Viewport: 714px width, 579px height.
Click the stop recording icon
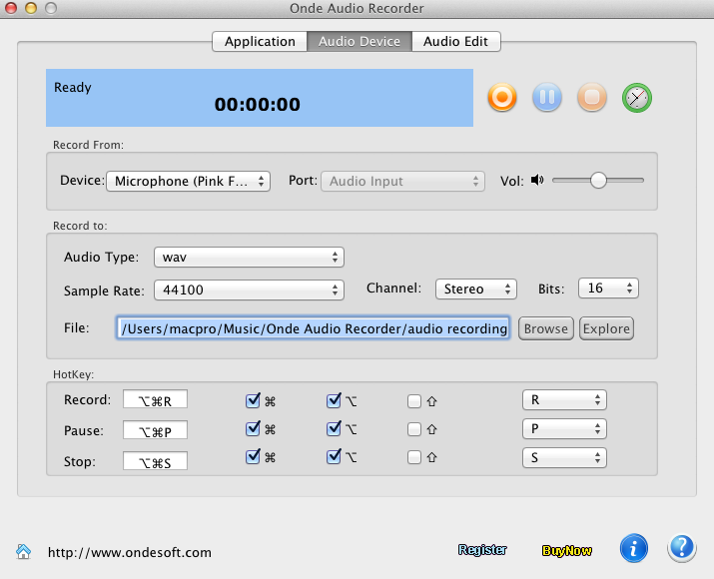(x=592, y=98)
